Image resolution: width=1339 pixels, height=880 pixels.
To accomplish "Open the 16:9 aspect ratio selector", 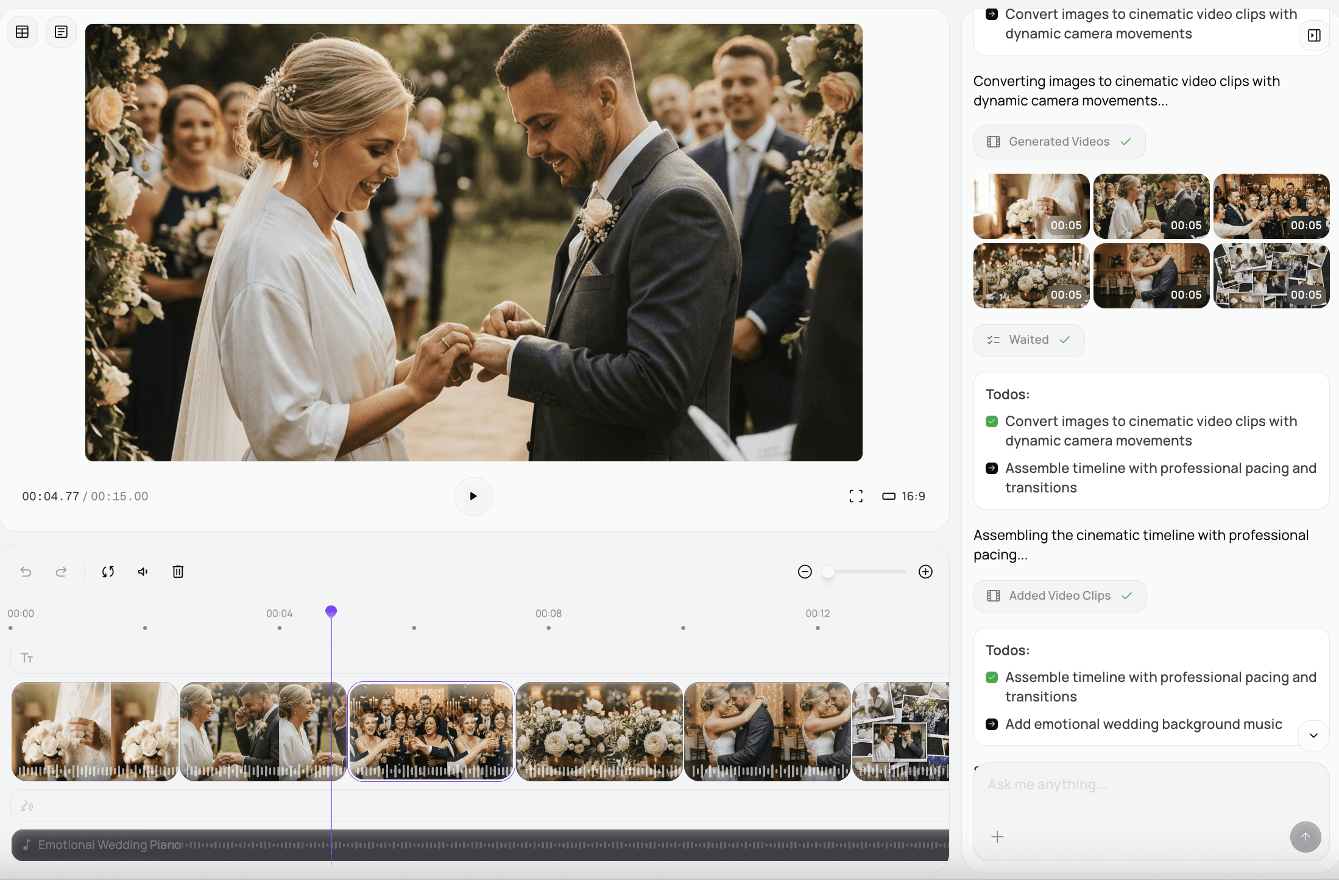I will click(x=904, y=496).
